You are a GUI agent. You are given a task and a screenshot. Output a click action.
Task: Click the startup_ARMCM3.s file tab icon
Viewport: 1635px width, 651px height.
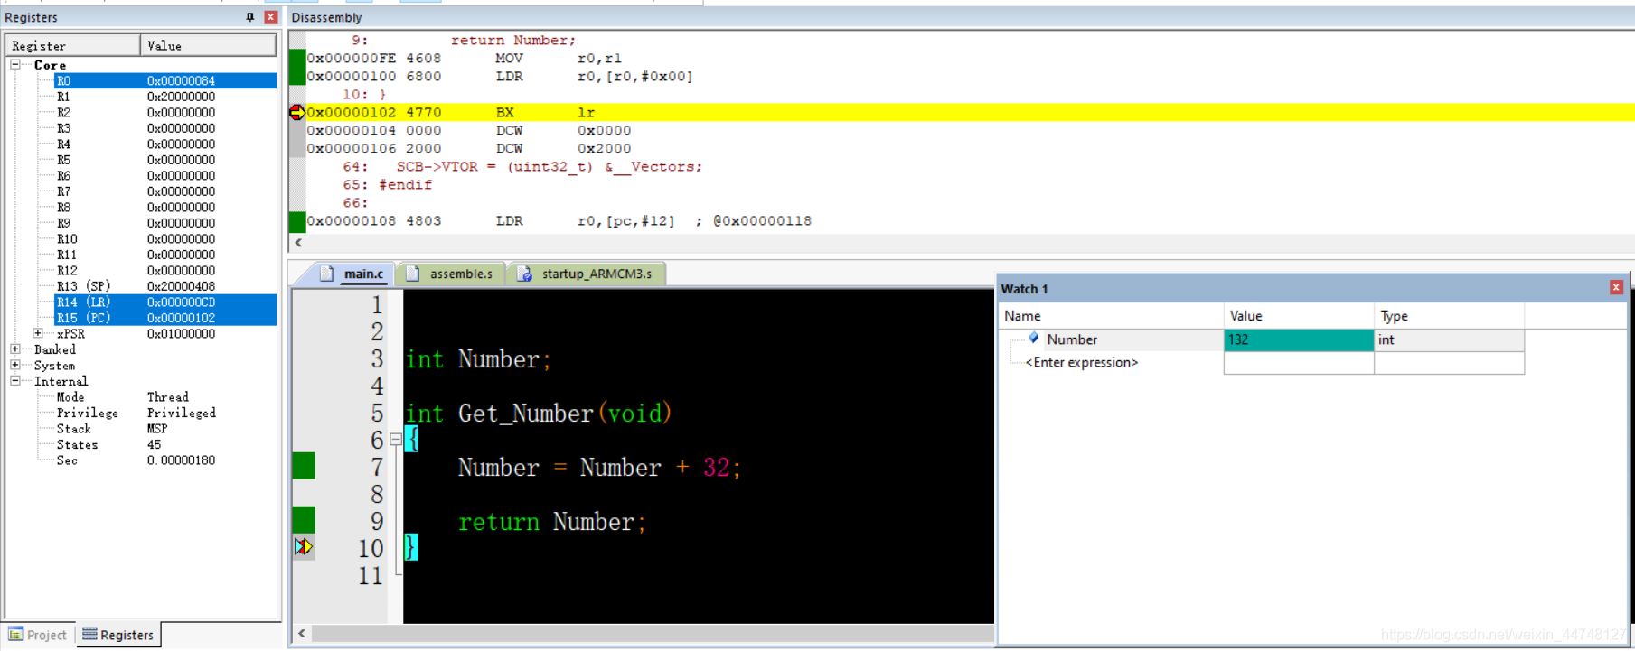[524, 274]
